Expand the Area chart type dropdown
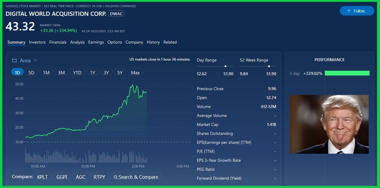380x188 pixels. point(35,60)
